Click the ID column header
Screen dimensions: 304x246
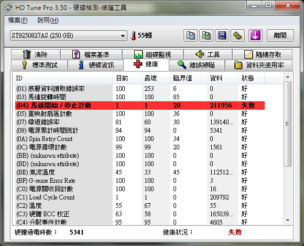click(x=62, y=78)
